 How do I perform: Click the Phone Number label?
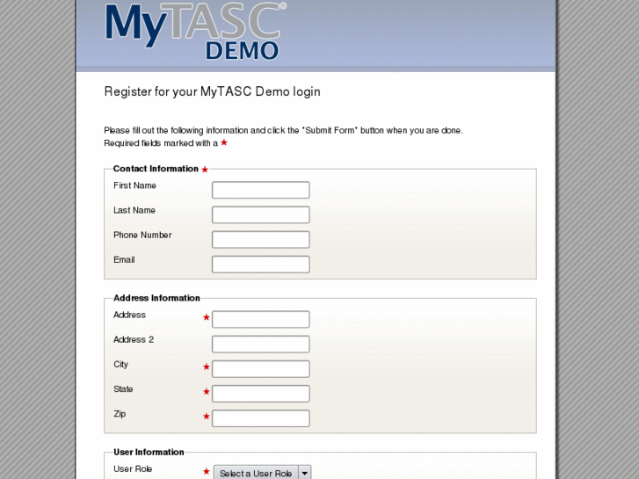pos(142,236)
